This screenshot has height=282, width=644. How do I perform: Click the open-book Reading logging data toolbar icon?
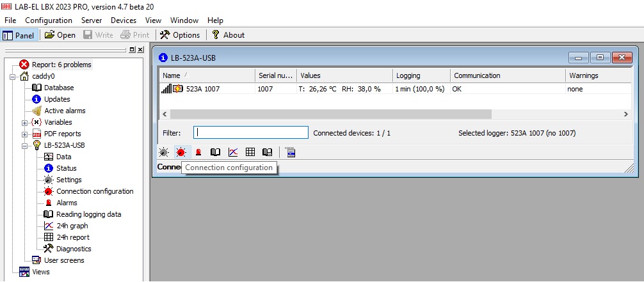coord(215,152)
